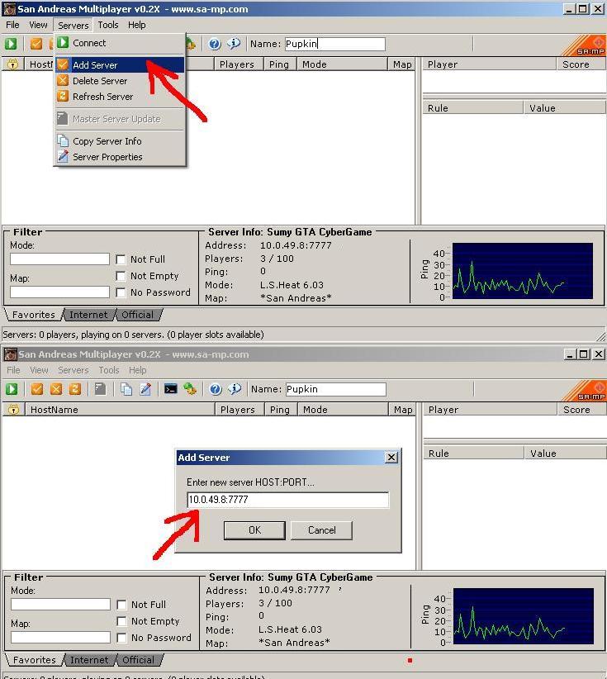Click the green Connect icon in upper window toolbar
This screenshot has height=679, width=607.
(x=12, y=44)
